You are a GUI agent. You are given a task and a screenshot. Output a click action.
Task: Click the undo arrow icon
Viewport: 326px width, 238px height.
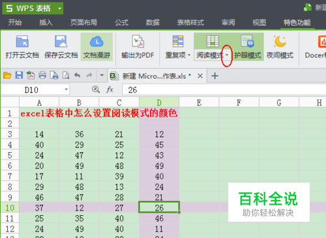[x=78, y=75]
